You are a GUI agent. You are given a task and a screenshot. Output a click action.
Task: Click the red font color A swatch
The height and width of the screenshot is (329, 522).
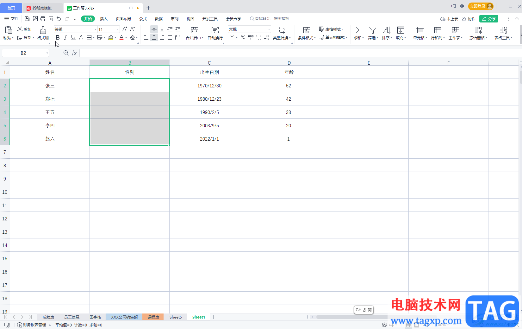(121, 37)
